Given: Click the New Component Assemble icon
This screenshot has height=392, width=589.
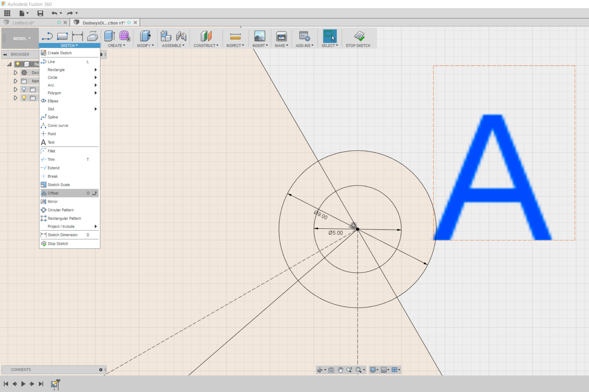Looking at the screenshot, I should pyautogui.click(x=166, y=36).
